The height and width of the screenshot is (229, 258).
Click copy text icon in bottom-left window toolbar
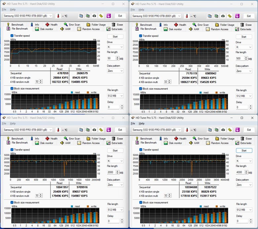[x=81, y=130]
